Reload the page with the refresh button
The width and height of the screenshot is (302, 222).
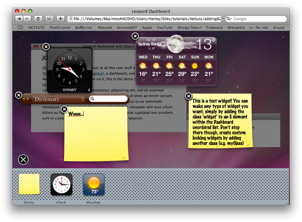click(x=38, y=19)
